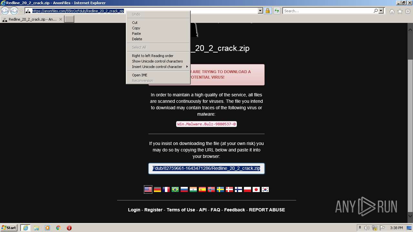Select the United States flag language

tap(148, 189)
